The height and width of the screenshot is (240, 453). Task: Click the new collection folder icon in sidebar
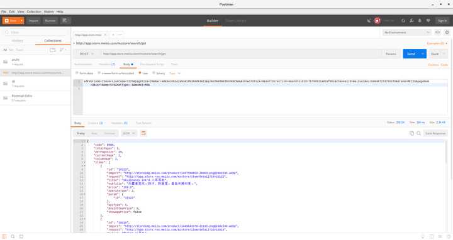pos(53,50)
